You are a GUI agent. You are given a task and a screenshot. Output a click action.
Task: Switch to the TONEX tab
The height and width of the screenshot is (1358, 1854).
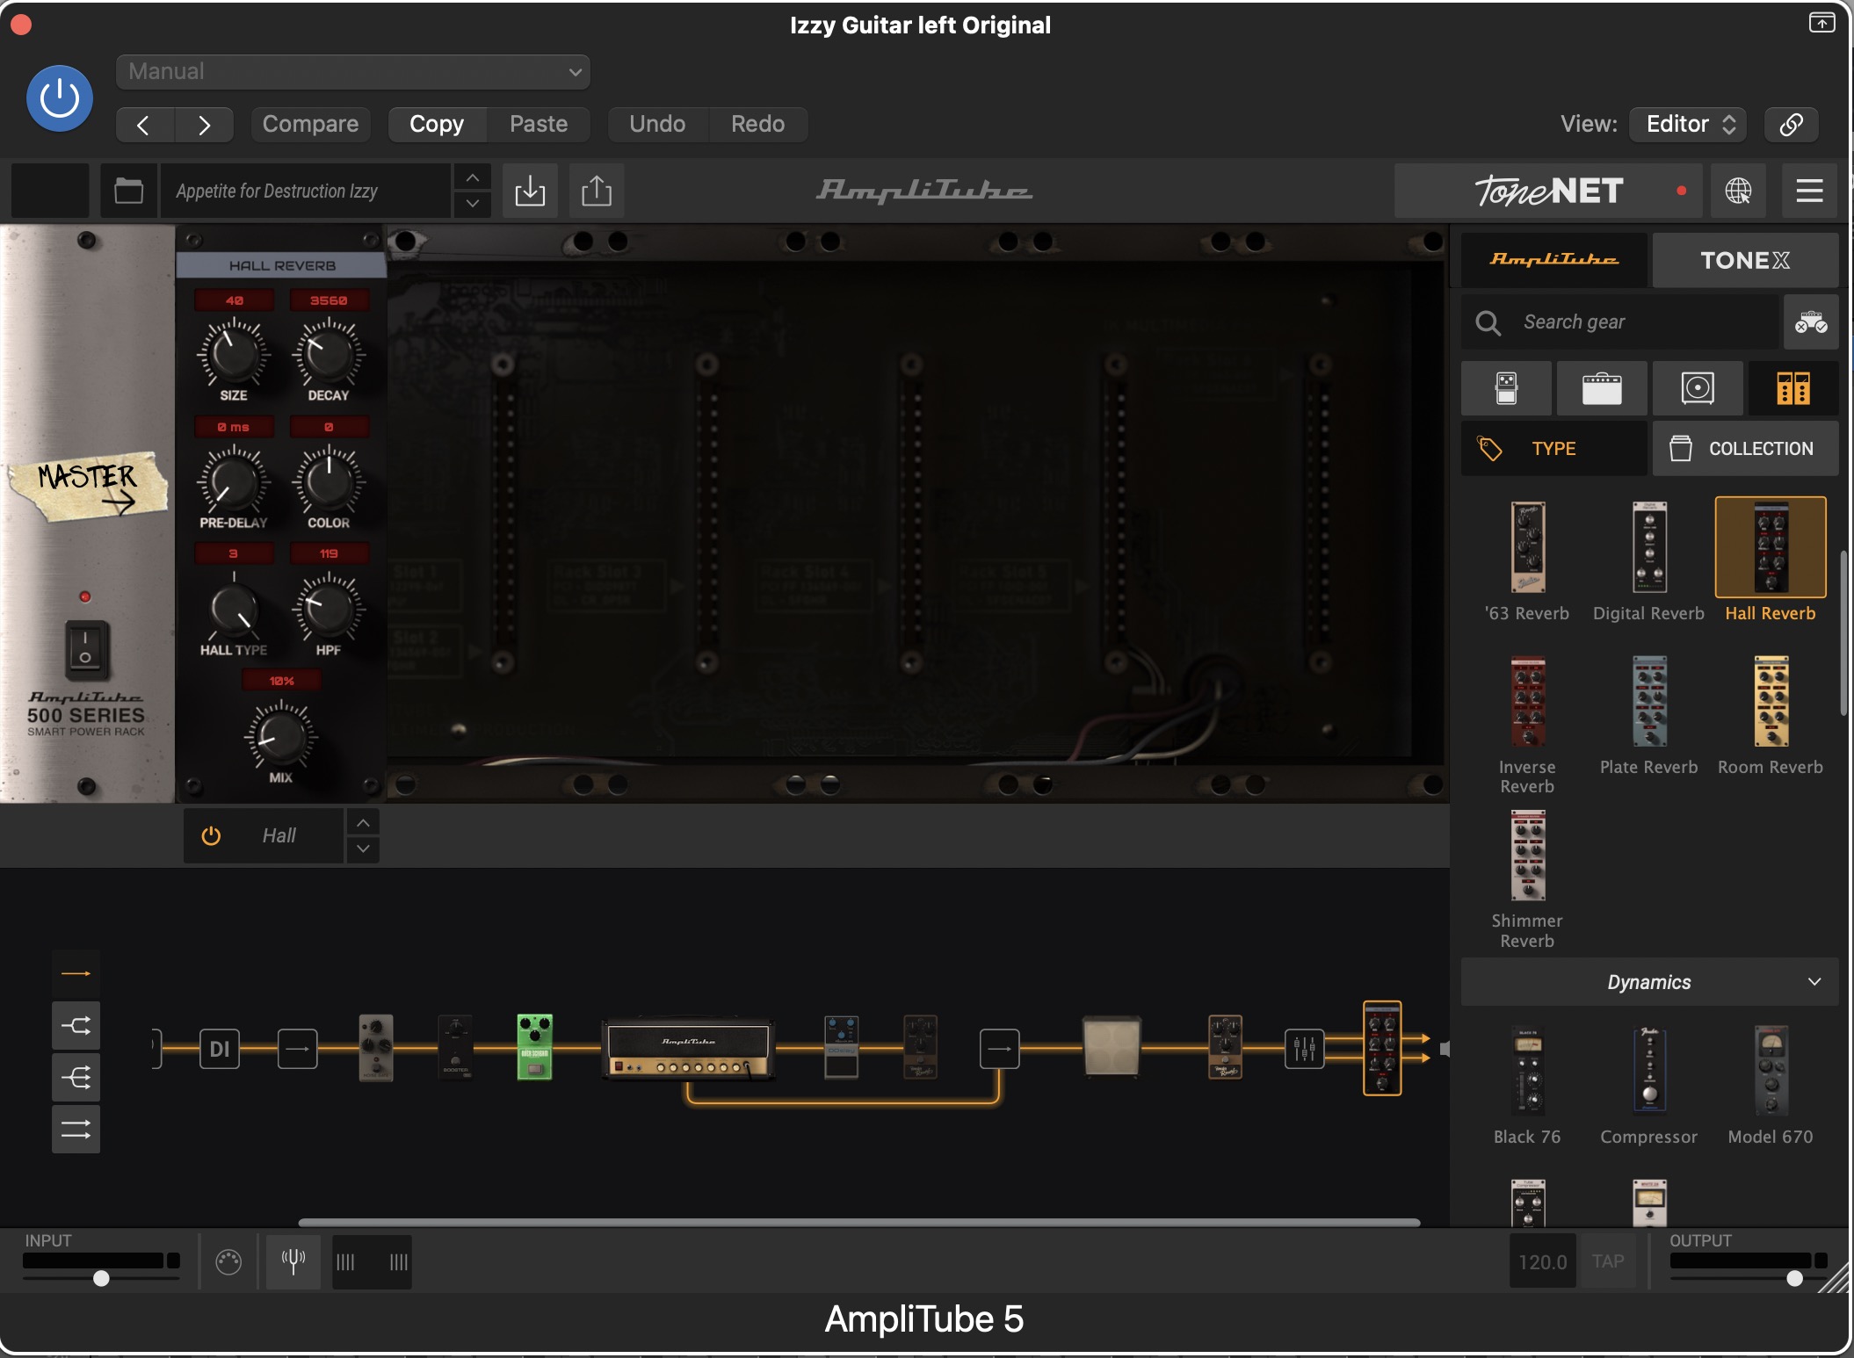pos(1744,260)
